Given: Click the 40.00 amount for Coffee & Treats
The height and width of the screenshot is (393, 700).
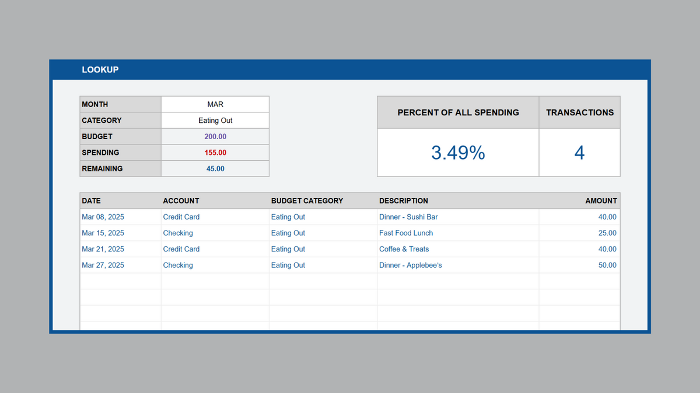Looking at the screenshot, I should click(607, 249).
